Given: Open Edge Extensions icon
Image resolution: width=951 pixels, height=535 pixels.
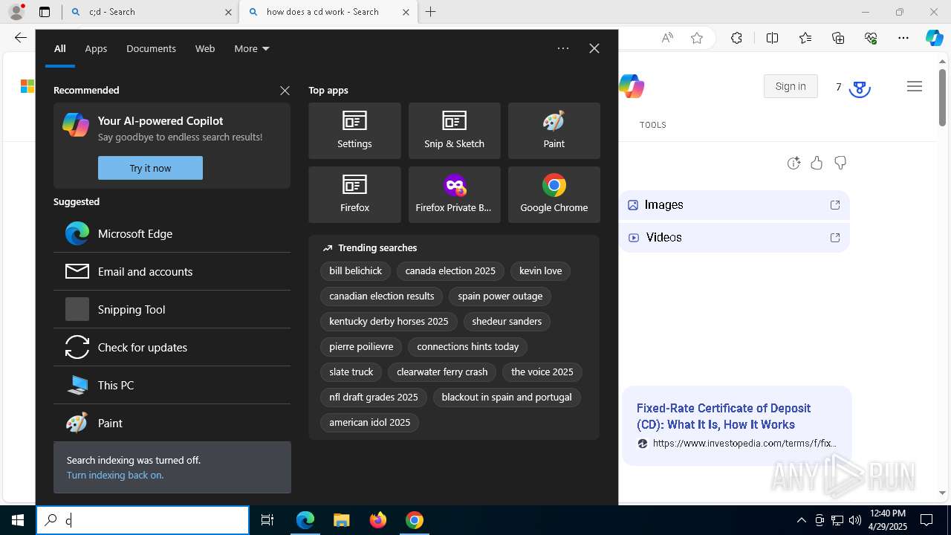Looking at the screenshot, I should coord(736,38).
